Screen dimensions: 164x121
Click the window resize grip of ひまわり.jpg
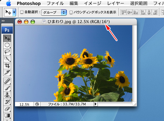coord(135,104)
